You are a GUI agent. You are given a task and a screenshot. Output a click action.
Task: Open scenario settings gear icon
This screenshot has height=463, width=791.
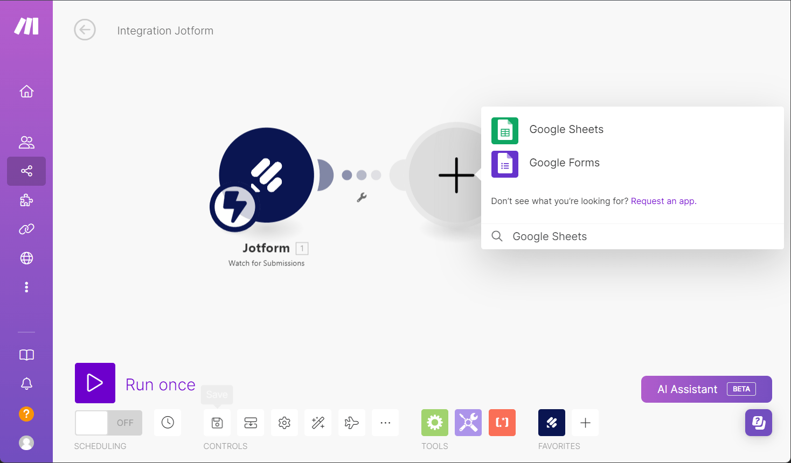285,423
